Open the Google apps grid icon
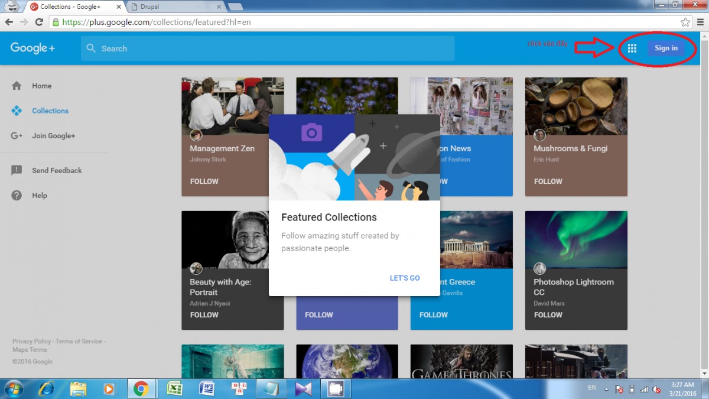 click(x=632, y=48)
